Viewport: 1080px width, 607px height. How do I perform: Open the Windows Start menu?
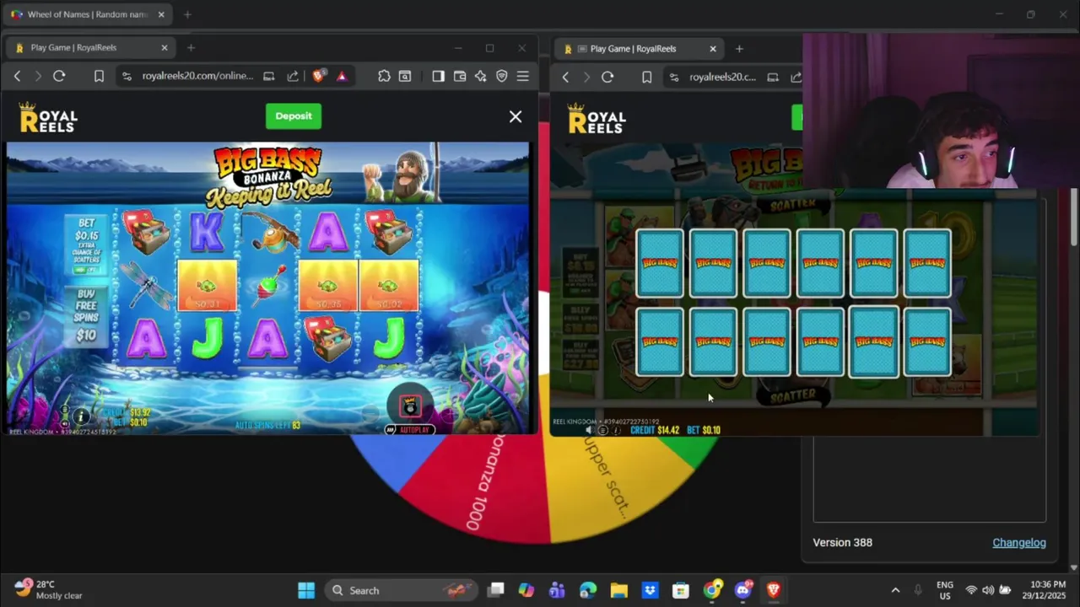click(306, 590)
